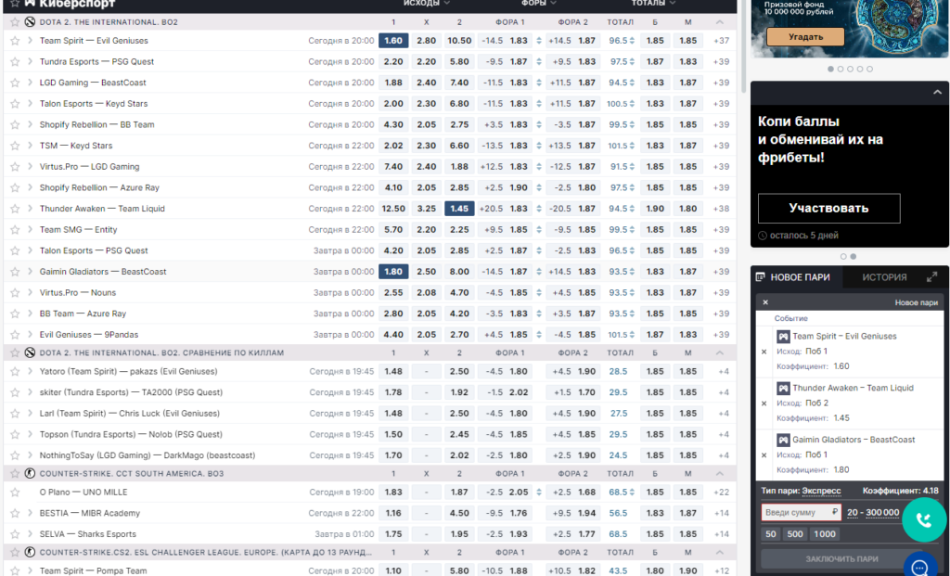This screenshot has height=576, width=950.
Task: Open the Тоталы dropdown in header
Action: 653,4
